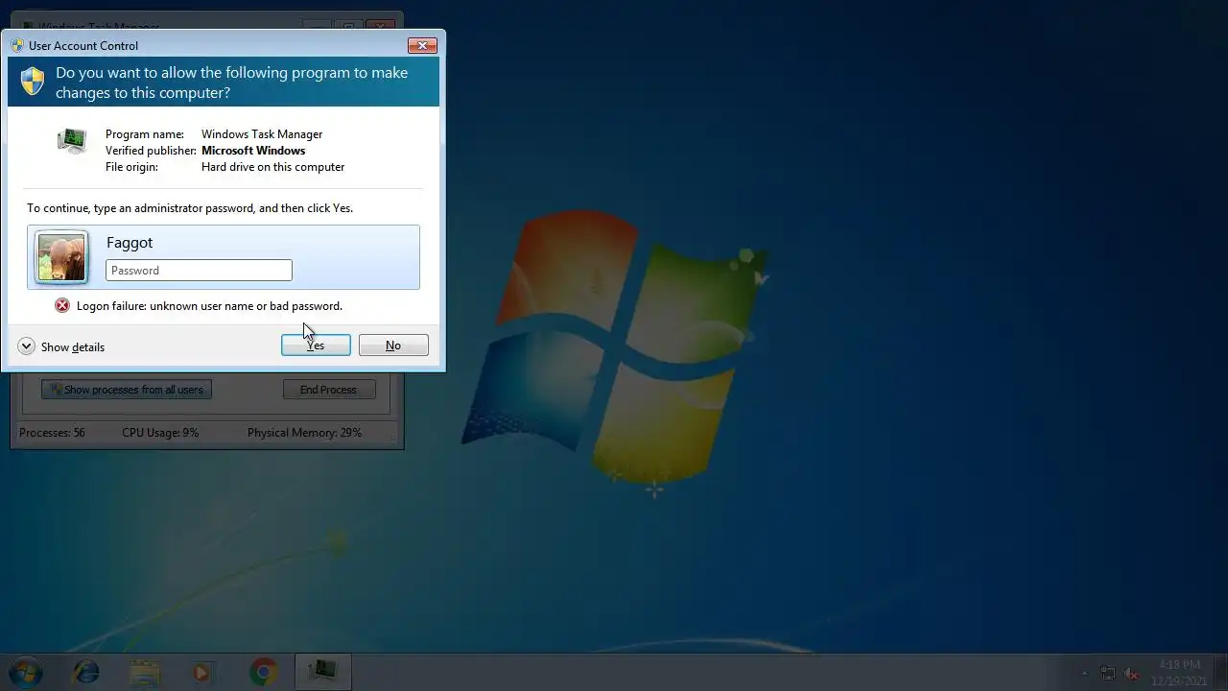The height and width of the screenshot is (691, 1228).
Task: Click End Process in Task Manager window
Action: point(328,390)
